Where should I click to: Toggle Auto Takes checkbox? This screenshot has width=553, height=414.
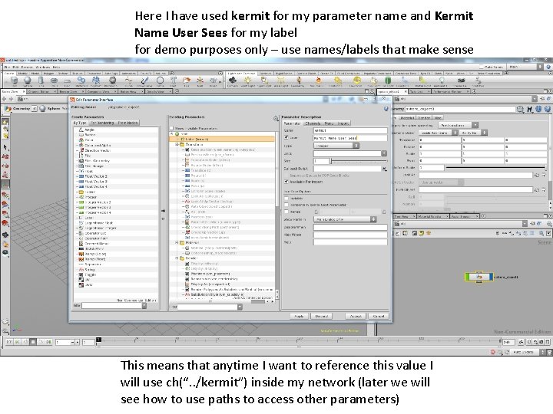481,67
